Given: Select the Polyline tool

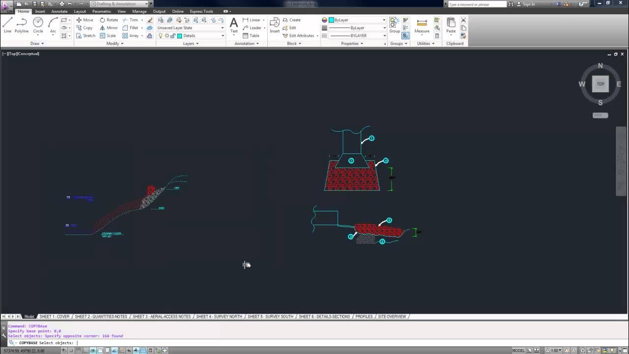Looking at the screenshot, I should pyautogui.click(x=22, y=25).
